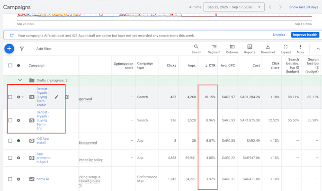Click the All time label
The height and width of the screenshot is (191, 322).
tap(195, 7)
